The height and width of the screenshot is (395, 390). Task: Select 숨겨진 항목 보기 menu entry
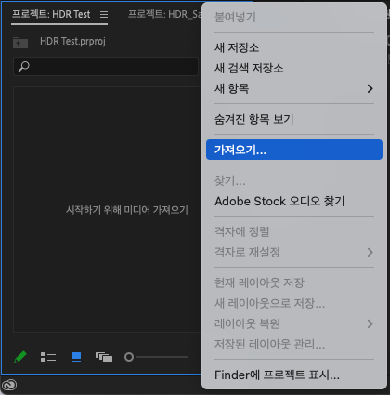[294, 119]
